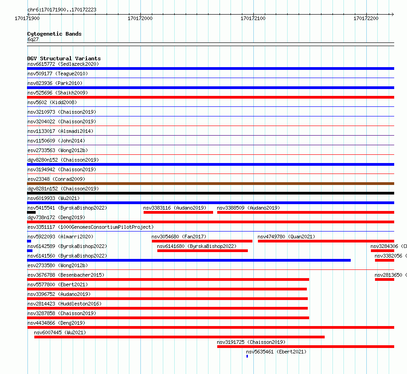This screenshot has height=374, width=407.
Task: Click ruler position 170172000
Action: (x=140, y=18)
